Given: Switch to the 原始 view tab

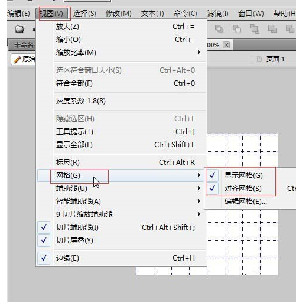Looking at the screenshot, I should tap(24, 59).
